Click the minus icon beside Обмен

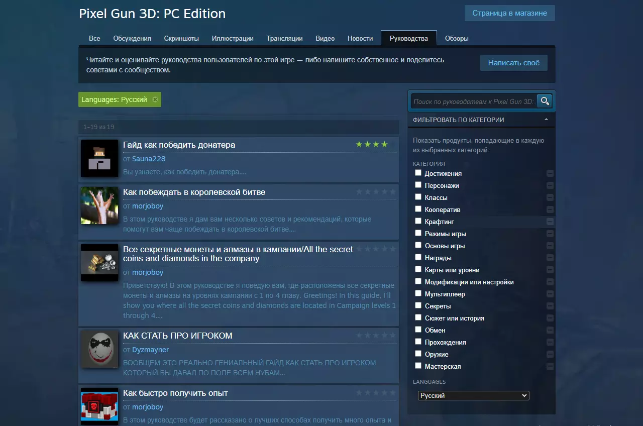click(x=550, y=330)
